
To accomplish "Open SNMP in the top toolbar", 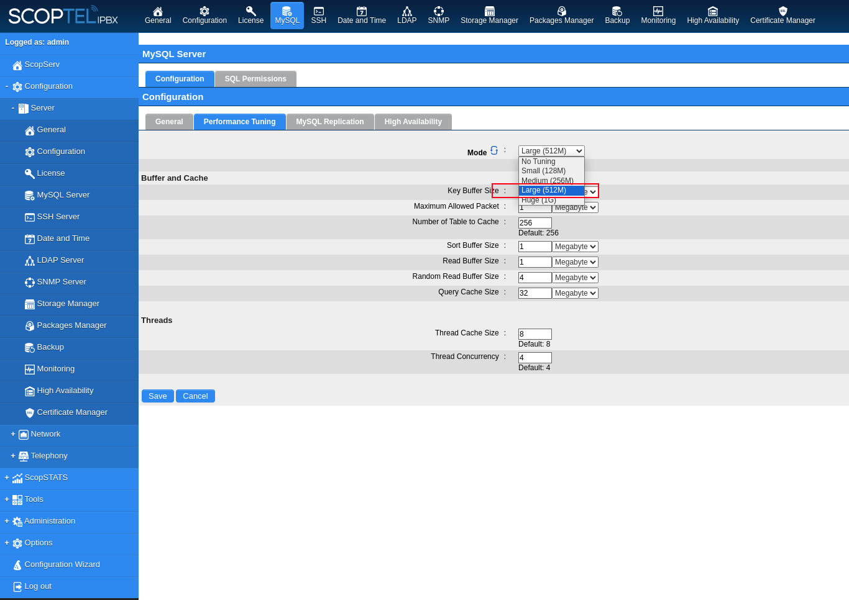I will 439,16.
